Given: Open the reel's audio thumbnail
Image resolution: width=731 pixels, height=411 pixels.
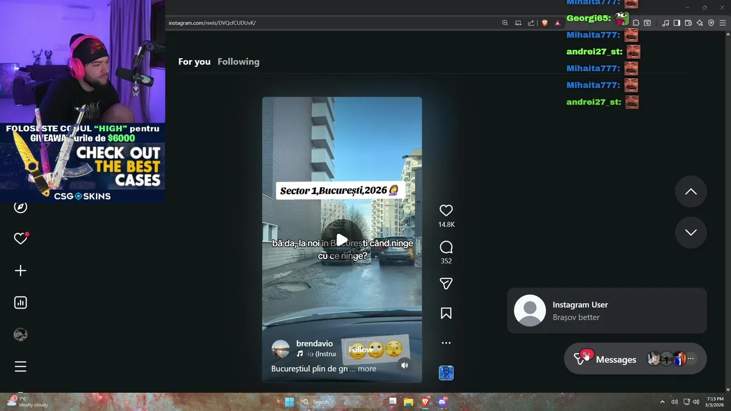Looking at the screenshot, I should 446,373.
